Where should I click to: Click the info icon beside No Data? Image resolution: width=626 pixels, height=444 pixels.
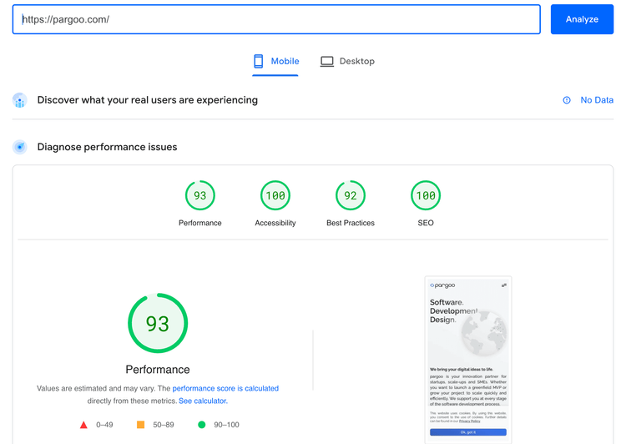(x=567, y=100)
